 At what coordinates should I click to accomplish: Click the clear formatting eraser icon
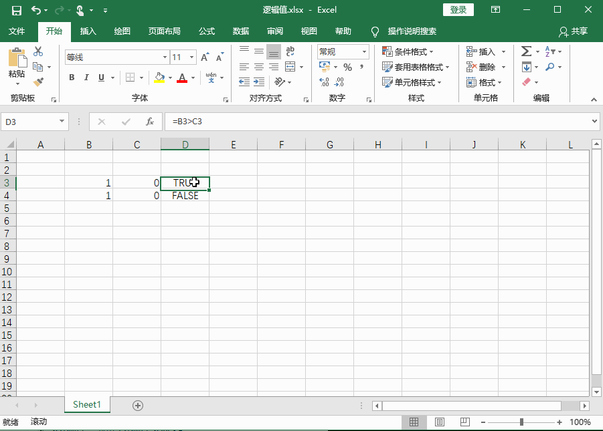tap(525, 82)
